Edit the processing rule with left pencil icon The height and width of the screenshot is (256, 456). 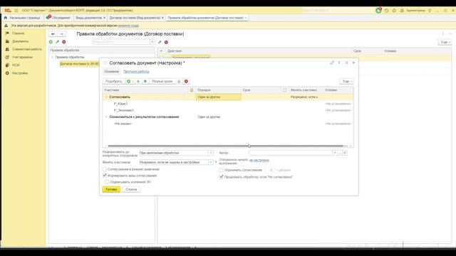[x=57, y=42]
